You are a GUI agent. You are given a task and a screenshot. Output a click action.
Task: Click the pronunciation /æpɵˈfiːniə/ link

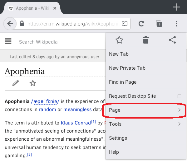click(x=45, y=101)
